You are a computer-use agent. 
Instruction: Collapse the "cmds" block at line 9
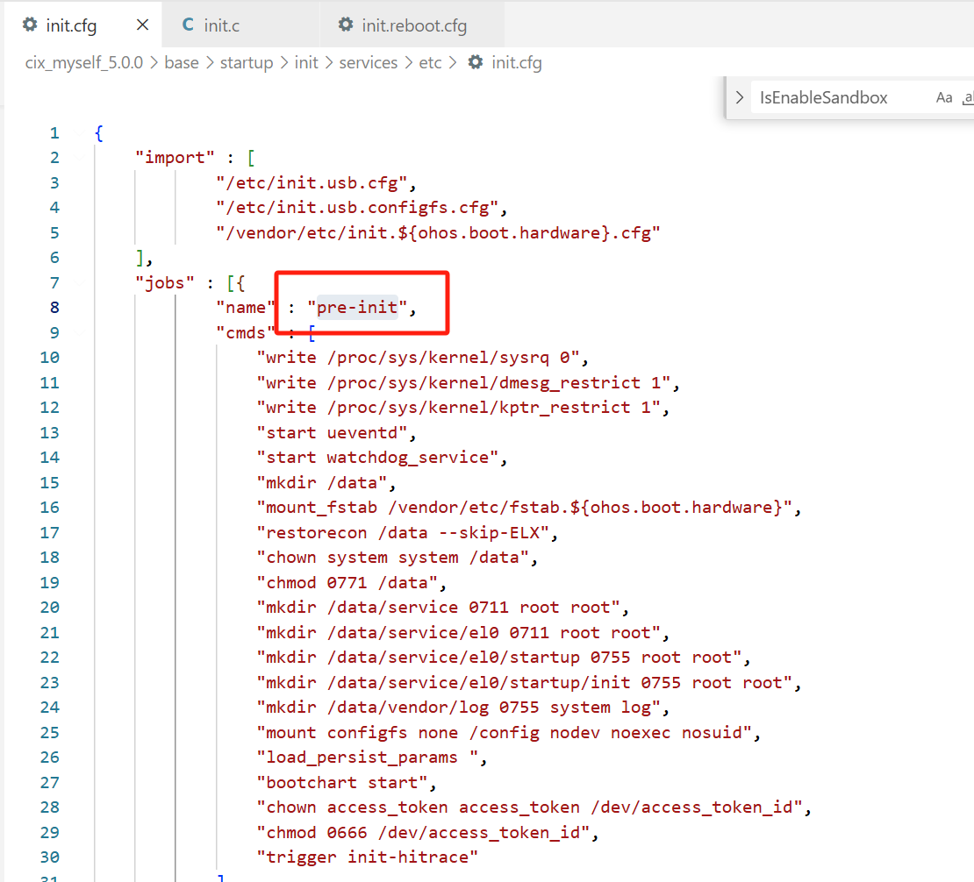click(x=80, y=332)
